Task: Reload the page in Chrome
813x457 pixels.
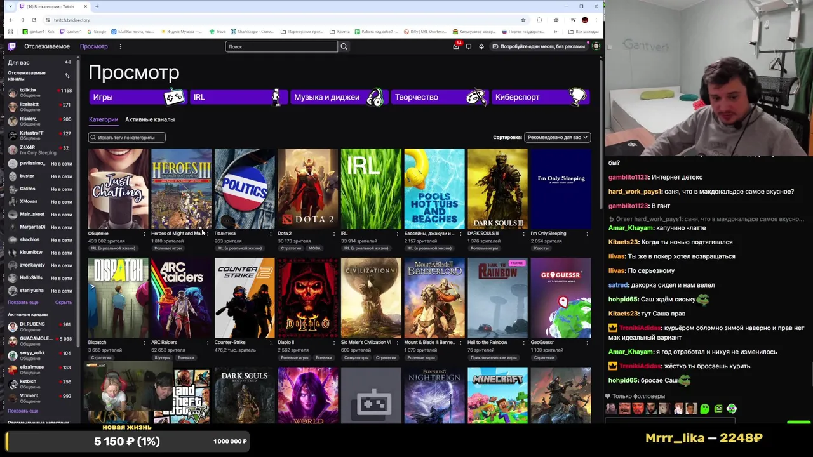Action: click(x=34, y=20)
